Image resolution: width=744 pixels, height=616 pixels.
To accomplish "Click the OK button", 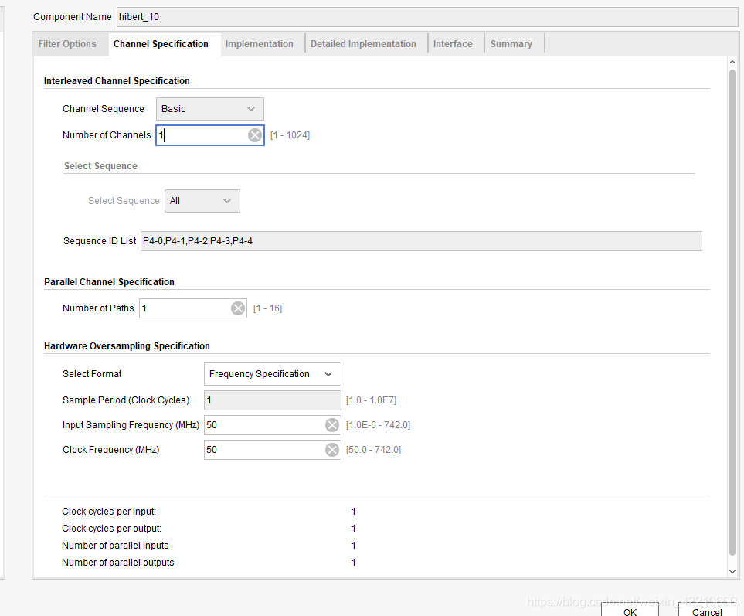I will coord(630,611).
